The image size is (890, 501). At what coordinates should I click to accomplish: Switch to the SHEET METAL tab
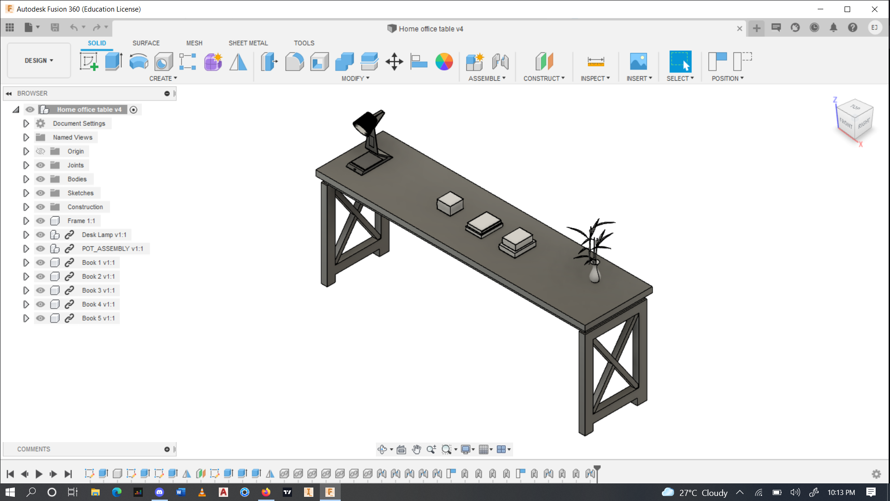point(248,43)
